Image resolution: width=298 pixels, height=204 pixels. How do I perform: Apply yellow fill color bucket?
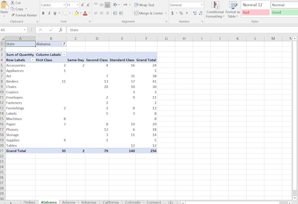click(x=76, y=13)
